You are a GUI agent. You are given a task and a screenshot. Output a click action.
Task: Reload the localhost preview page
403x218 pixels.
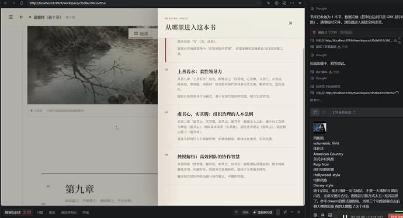click(x=22, y=3)
